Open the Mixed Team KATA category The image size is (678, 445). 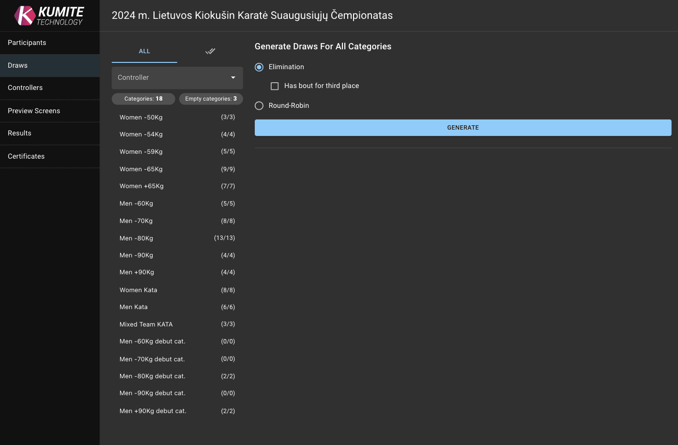[146, 325]
